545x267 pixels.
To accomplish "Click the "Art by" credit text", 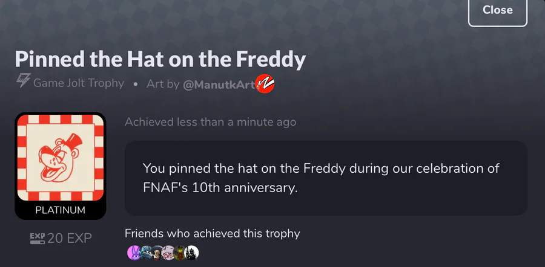I will [x=163, y=84].
